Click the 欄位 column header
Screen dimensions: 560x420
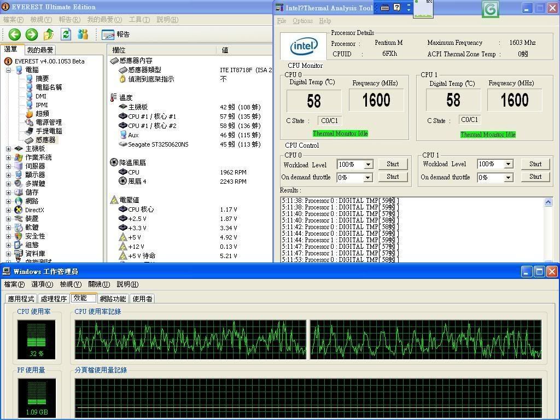pyautogui.click(x=161, y=50)
